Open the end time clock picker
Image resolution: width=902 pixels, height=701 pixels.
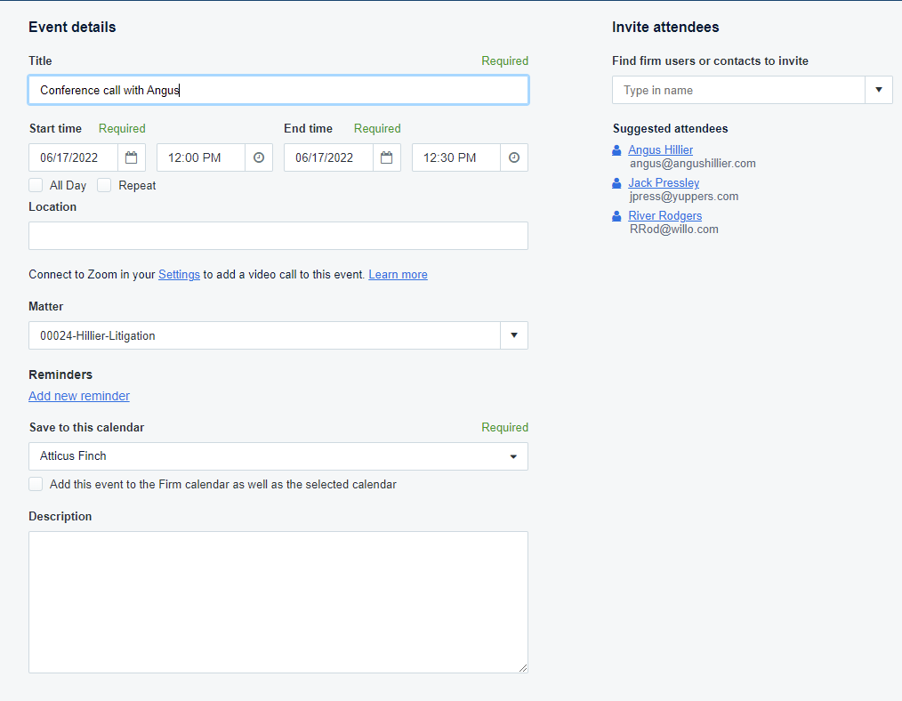[x=514, y=157]
